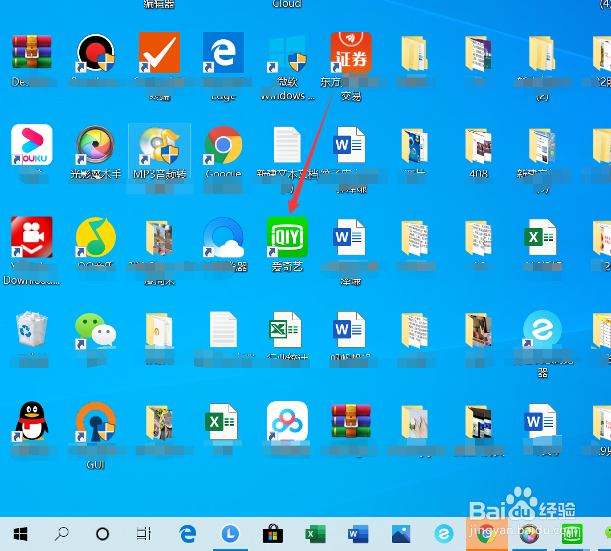Open the Baidu Netdisk desktop shortcut
The image size is (611, 551).
click(287, 421)
